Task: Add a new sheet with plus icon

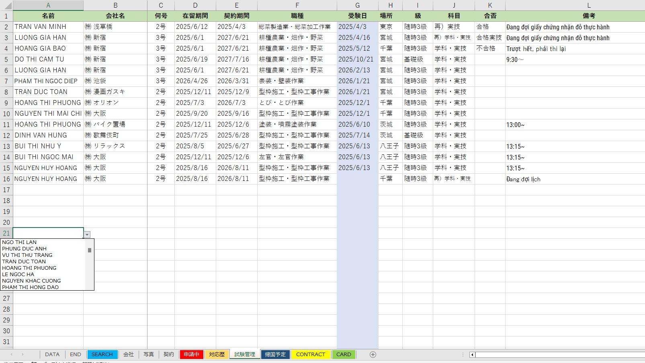Action: coord(373,355)
